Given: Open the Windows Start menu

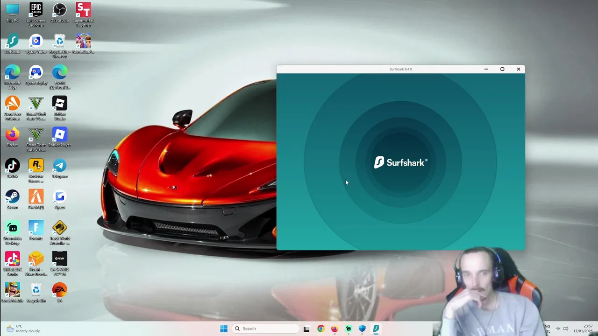Looking at the screenshot, I should coord(224,329).
